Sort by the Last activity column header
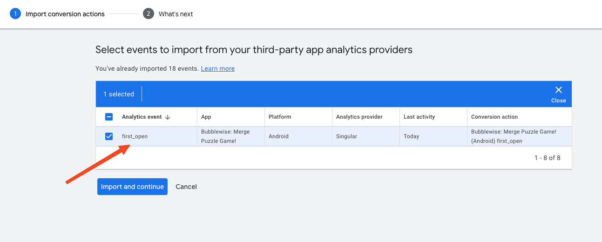The width and height of the screenshot is (602, 242). pos(419,117)
